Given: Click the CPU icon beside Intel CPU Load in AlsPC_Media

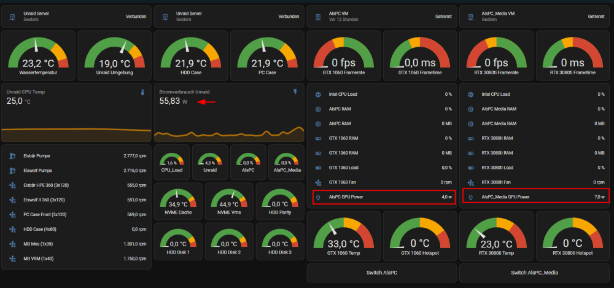Looking at the screenshot, I should point(470,95).
